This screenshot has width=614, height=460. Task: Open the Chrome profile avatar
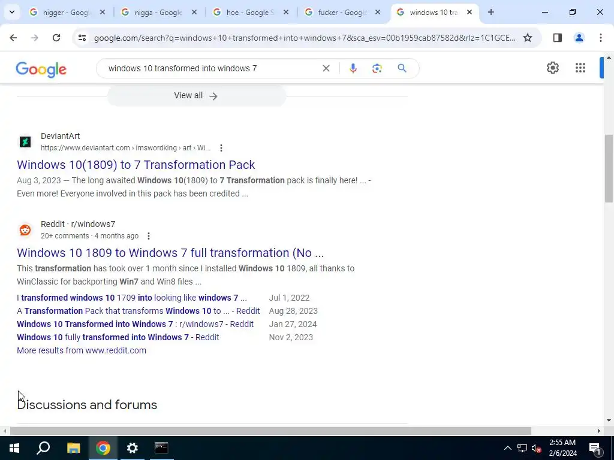(579, 38)
